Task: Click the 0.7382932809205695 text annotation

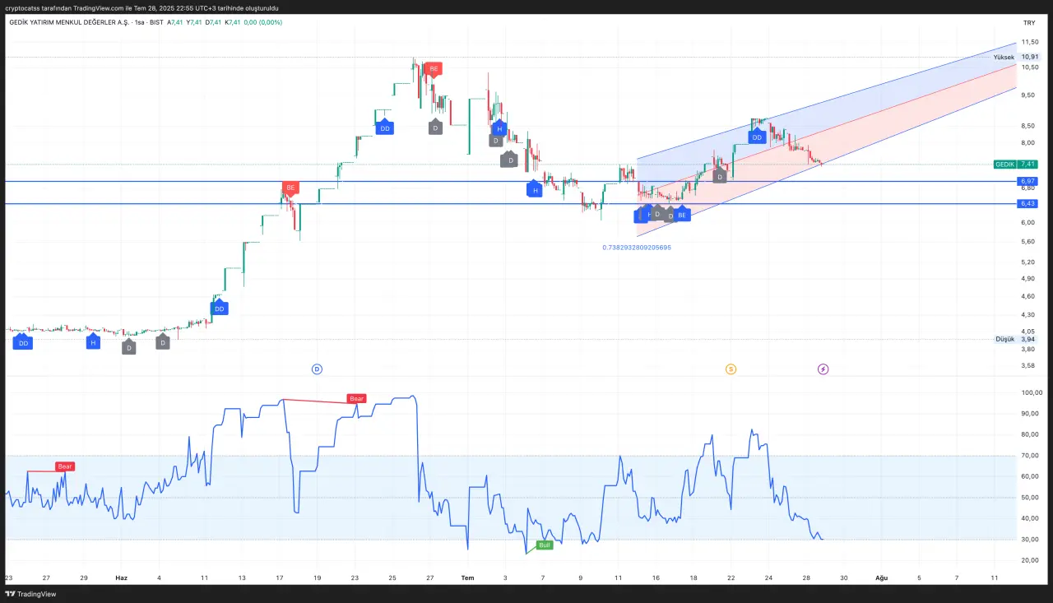Action: (x=637, y=247)
